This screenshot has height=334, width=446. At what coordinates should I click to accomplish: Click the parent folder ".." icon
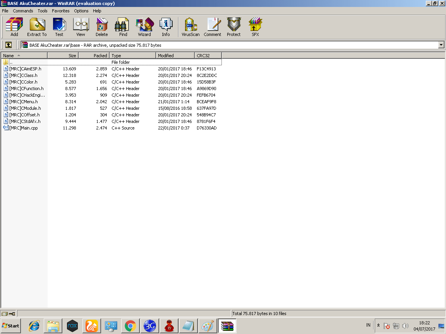pyautogui.click(x=6, y=62)
